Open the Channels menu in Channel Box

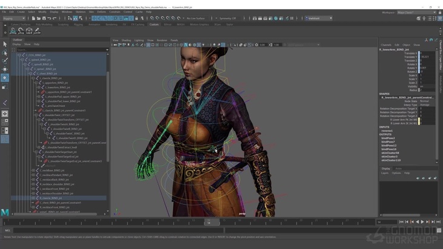click(x=386, y=45)
